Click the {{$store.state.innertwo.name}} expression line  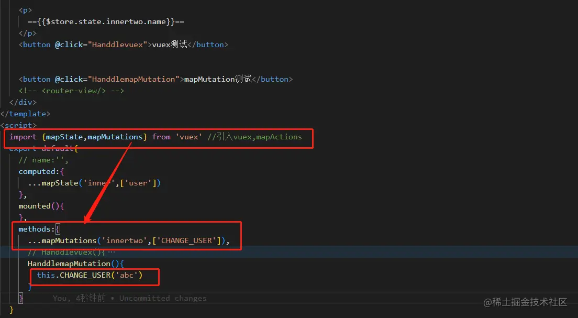[106, 22]
